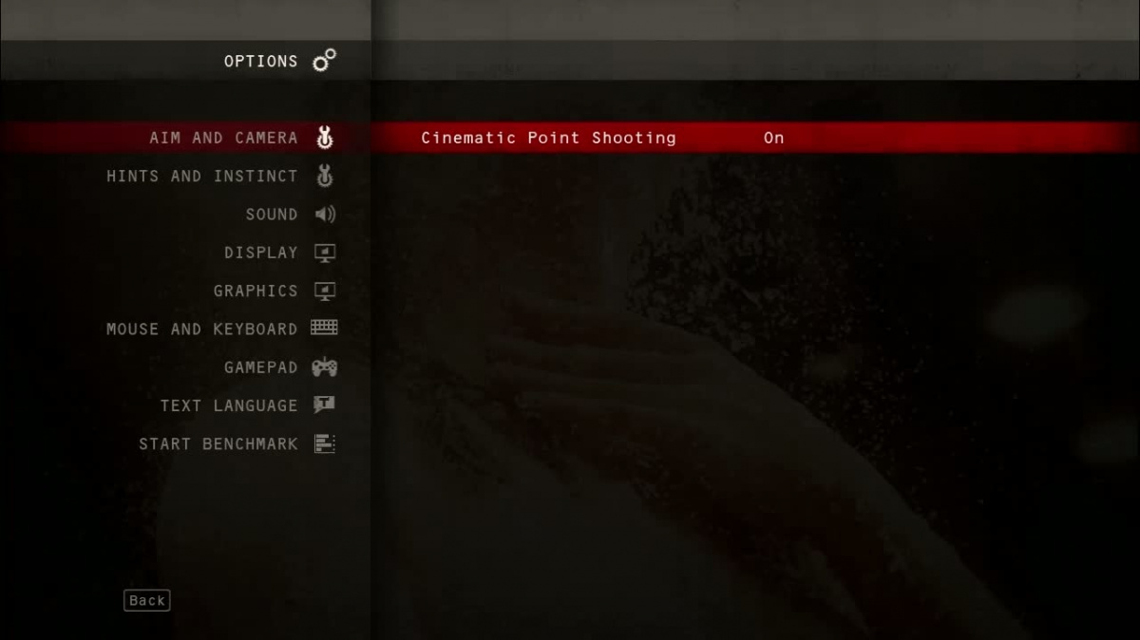This screenshot has height=640, width=1140.
Task: Go to MOUSE AND KEYBOARD settings
Action: [202, 329]
